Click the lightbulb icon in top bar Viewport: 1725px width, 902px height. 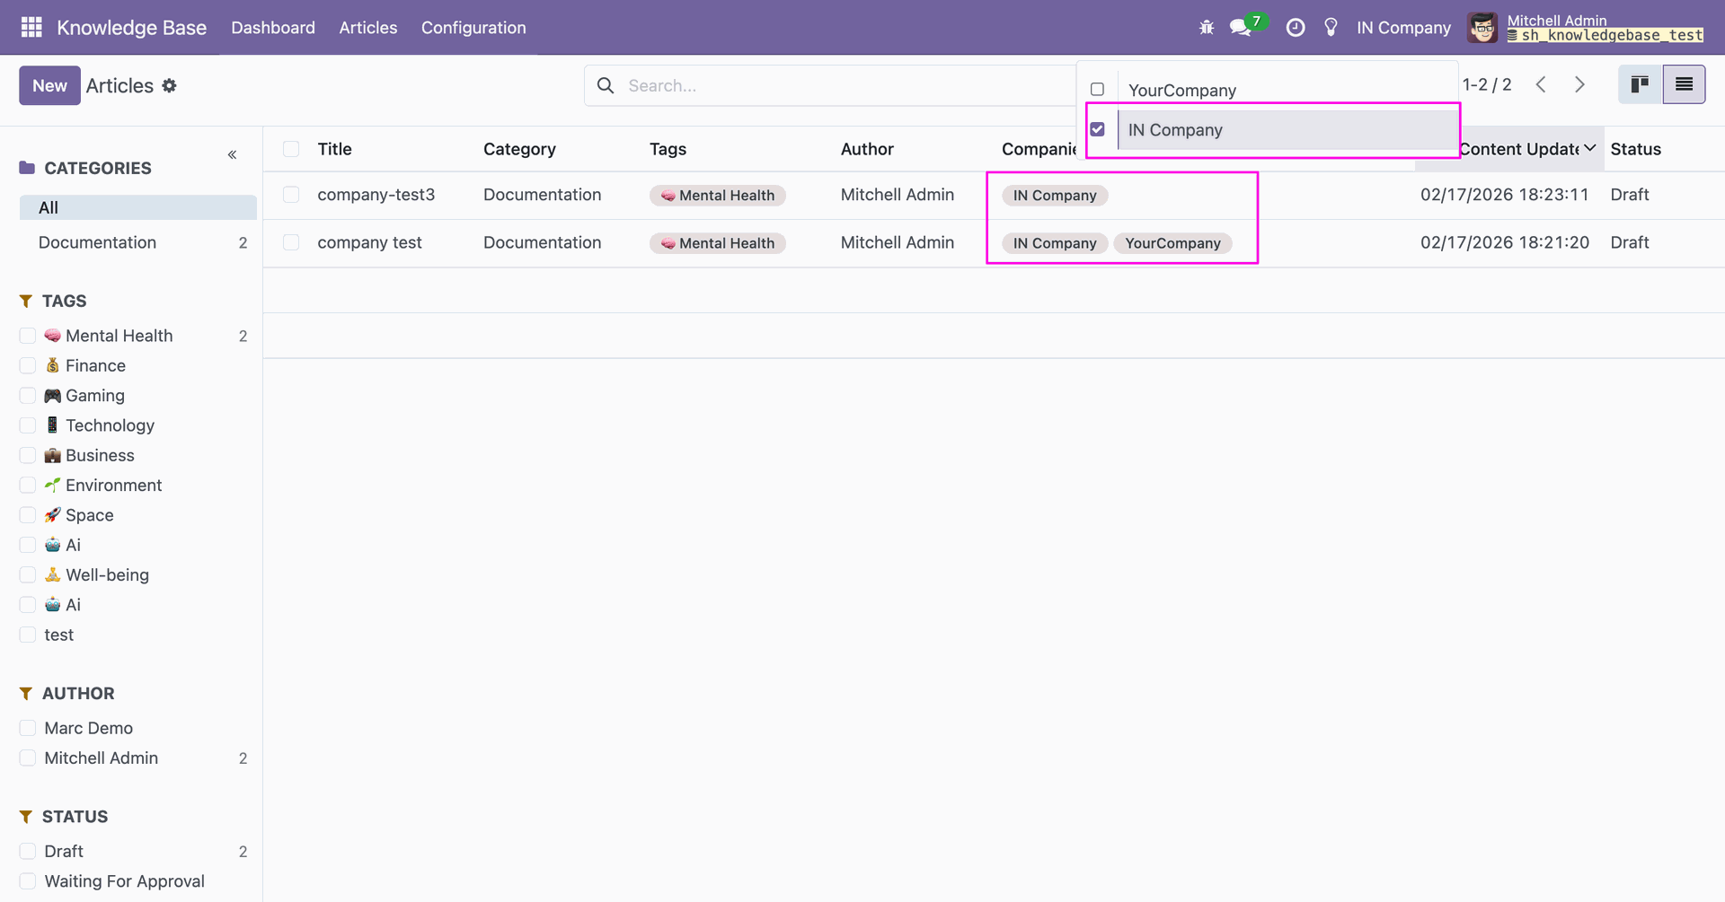(x=1331, y=28)
